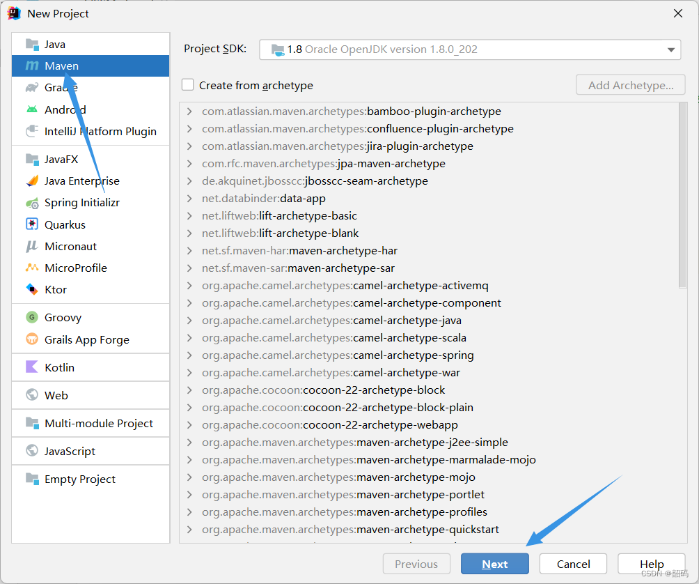Choose Multi-module Project entry

click(91, 423)
